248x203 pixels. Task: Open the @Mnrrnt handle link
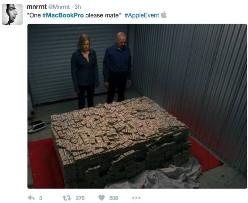(x=59, y=7)
